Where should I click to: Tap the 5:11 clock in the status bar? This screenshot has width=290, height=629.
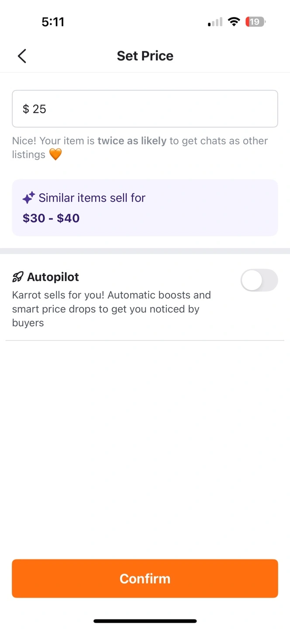pos(53,22)
